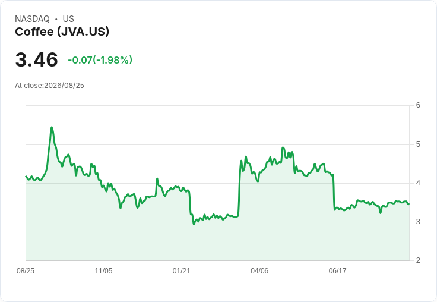Click the 01/21 date axis label
437x302 pixels.
[x=182, y=271]
